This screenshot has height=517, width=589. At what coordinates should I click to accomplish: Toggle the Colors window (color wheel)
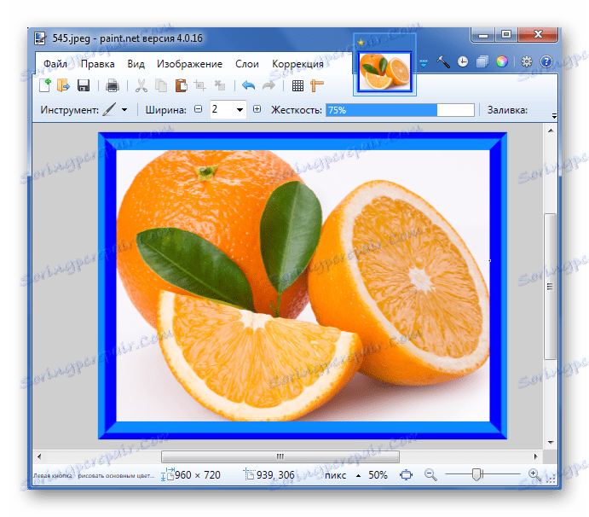[502, 61]
